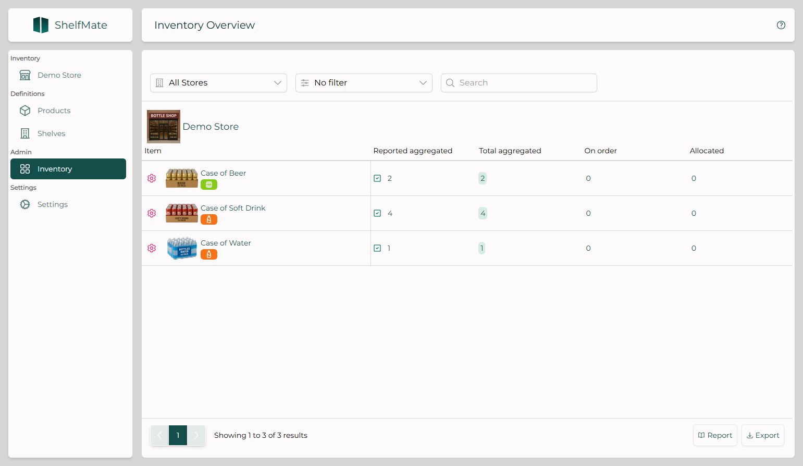Toggle the reported checkbox for Case of Soft Drink
The height and width of the screenshot is (466, 803).
pos(377,213)
